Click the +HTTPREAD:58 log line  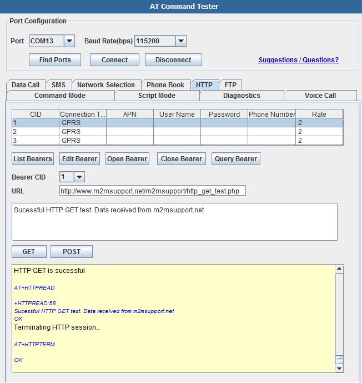pos(35,303)
